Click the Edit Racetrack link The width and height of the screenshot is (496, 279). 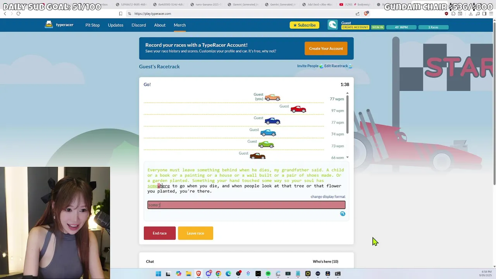[336, 66]
